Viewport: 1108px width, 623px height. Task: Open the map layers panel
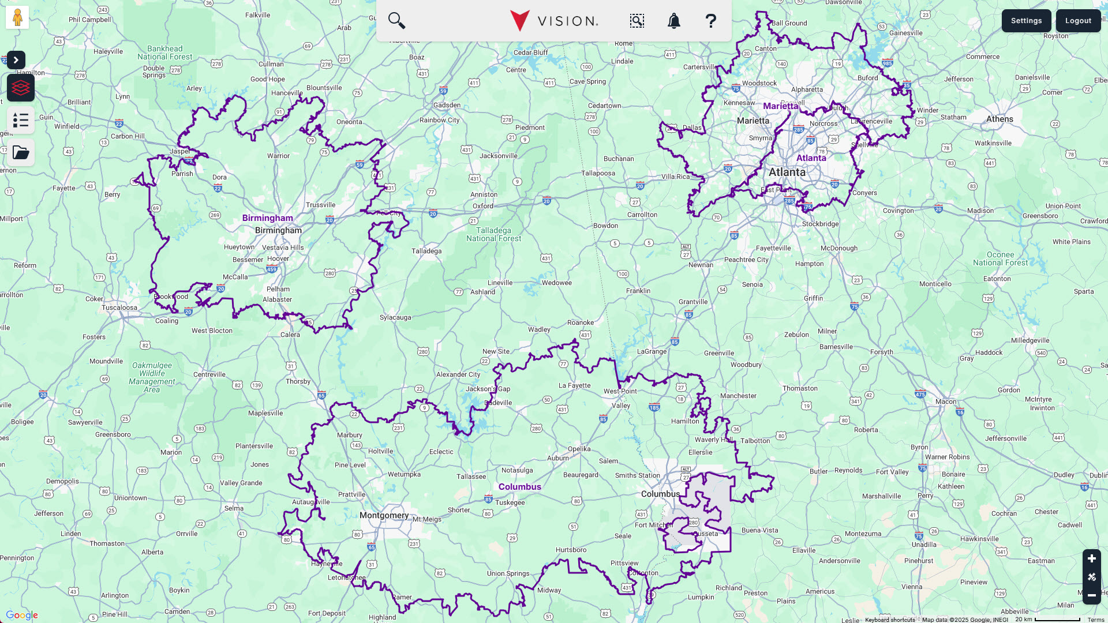21,88
